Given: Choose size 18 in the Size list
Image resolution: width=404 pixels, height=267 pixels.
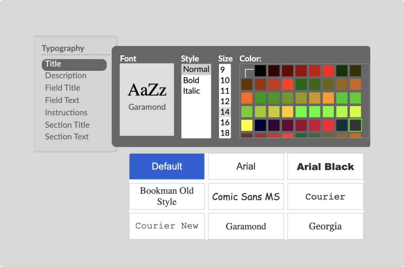Looking at the screenshot, I should (x=225, y=133).
